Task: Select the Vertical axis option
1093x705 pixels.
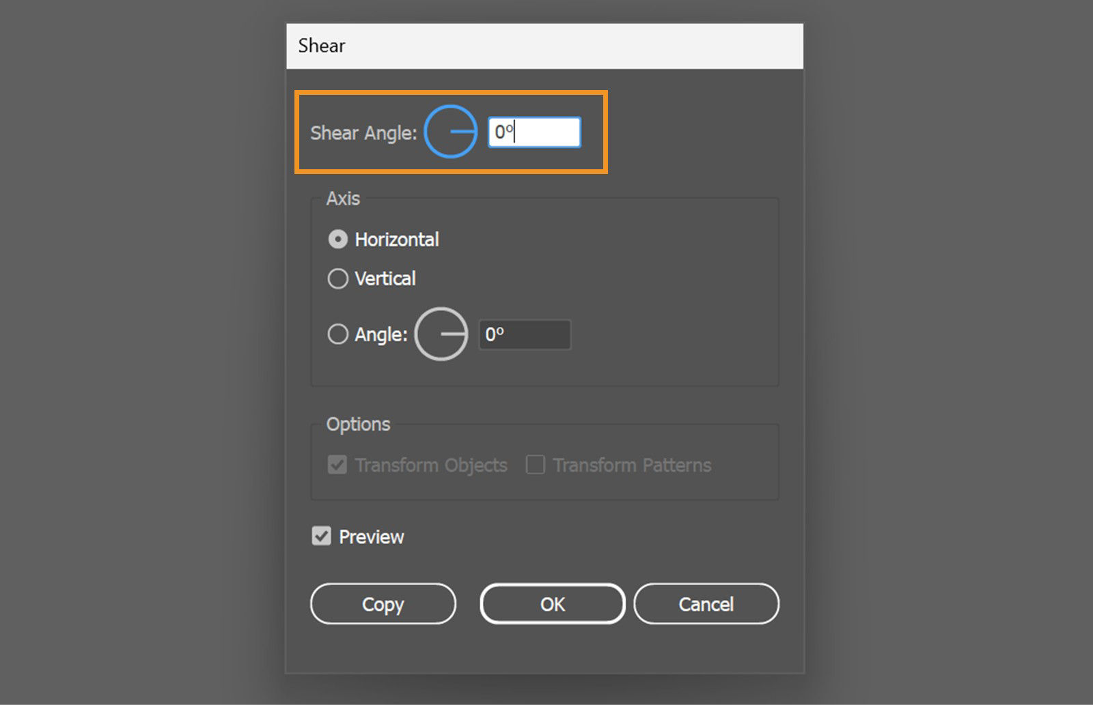Action: (337, 278)
